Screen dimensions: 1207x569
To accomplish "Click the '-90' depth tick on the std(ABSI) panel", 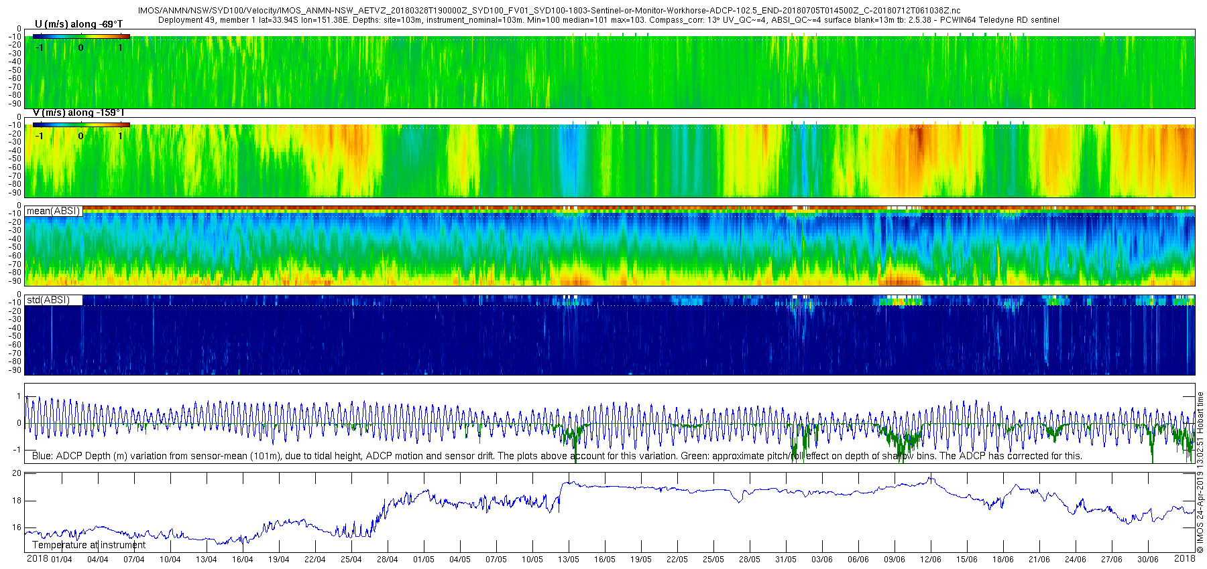I will (x=15, y=370).
